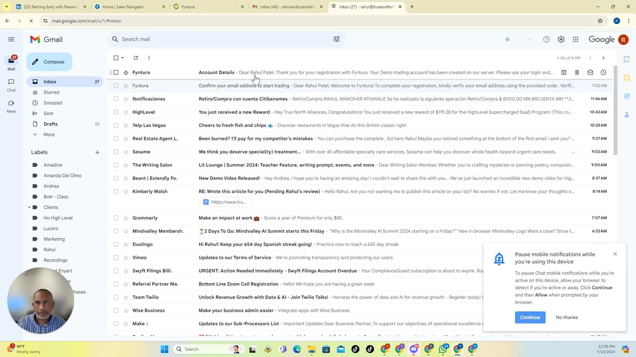Image resolution: width=636 pixels, height=357 pixels.
Task: Bookmark this page with the star icon
Action: (x=600, y=21)
